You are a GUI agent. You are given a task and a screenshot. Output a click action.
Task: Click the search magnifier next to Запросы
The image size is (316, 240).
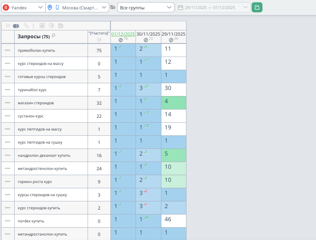(54, 36)
